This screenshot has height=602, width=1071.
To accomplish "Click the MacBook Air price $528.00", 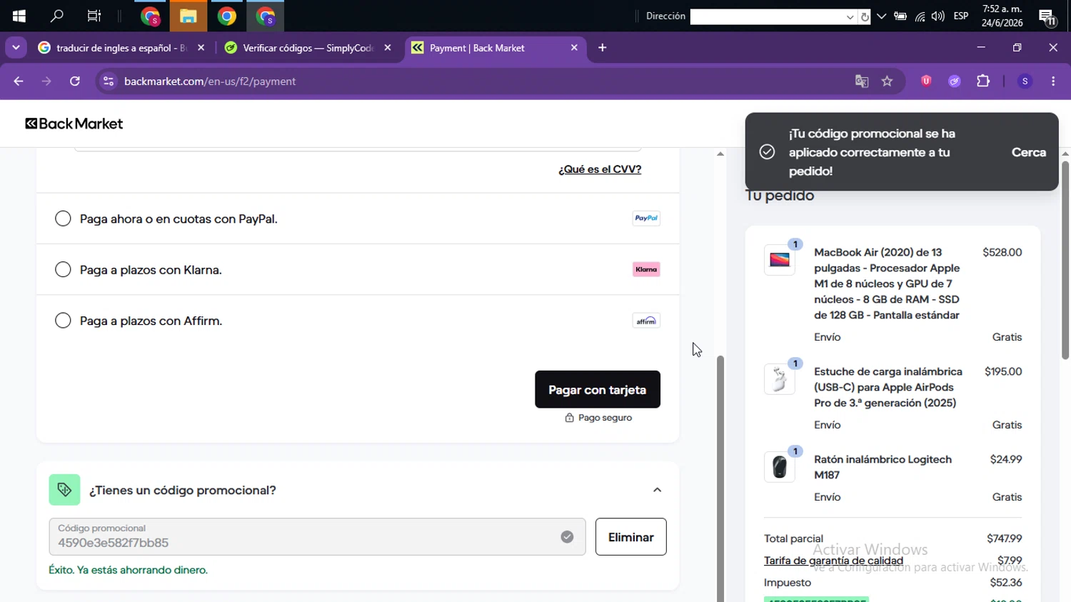I will pyautogui.click(x=1002, y=252).
